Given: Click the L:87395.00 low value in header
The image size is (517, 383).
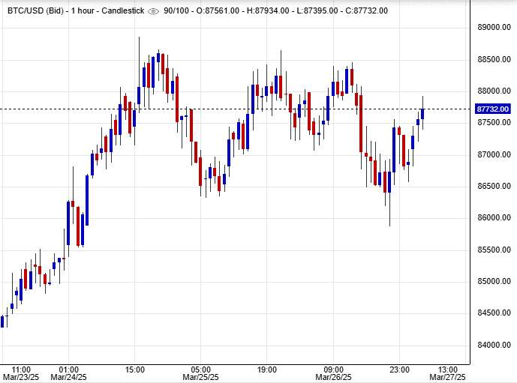Looking at the screenshot, I should [x=317, y=10].
